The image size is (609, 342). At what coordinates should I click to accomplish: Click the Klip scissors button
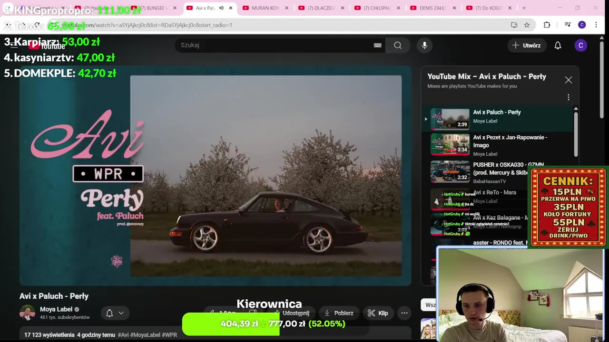pyautogui.click(x=378, y=313)
